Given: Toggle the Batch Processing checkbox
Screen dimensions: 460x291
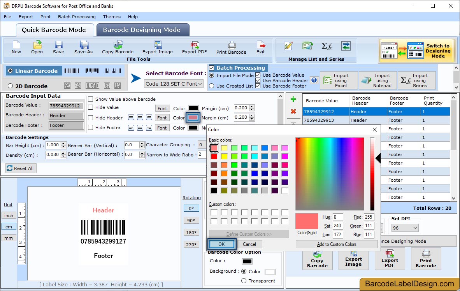Looking at the screenshot, I should [x=212, y=68].
